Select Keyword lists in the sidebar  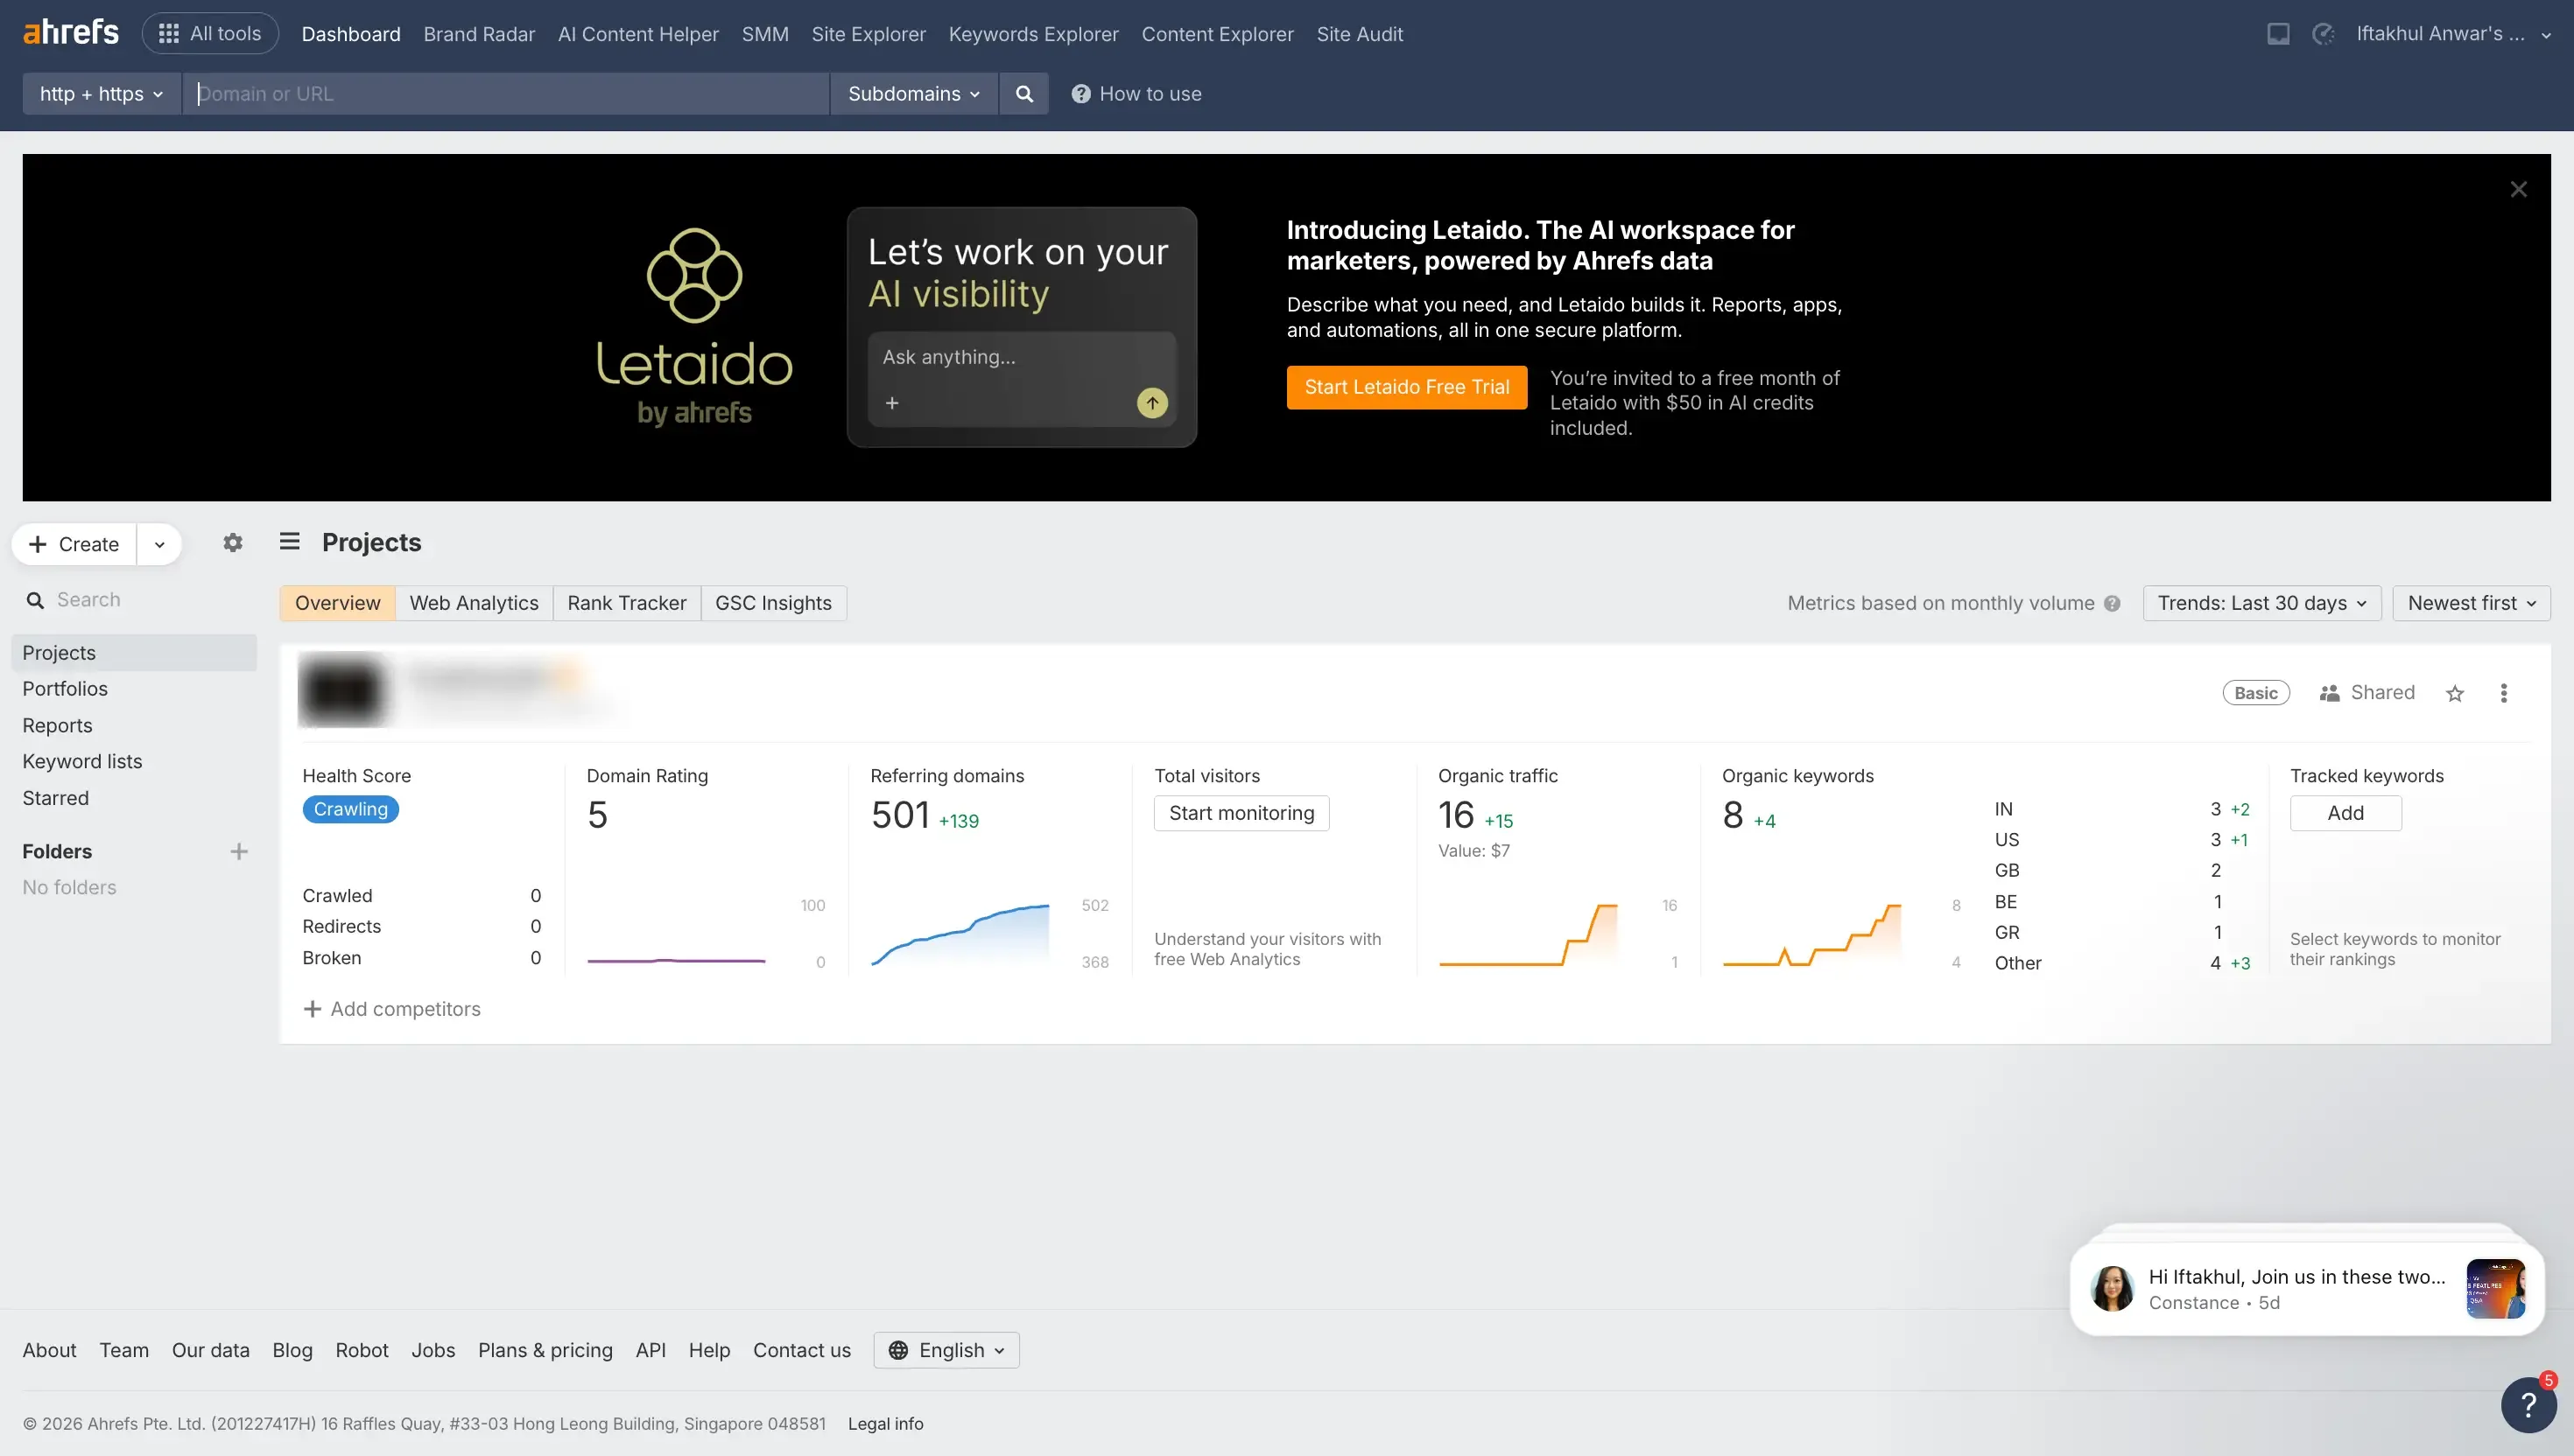coord(134,761)
